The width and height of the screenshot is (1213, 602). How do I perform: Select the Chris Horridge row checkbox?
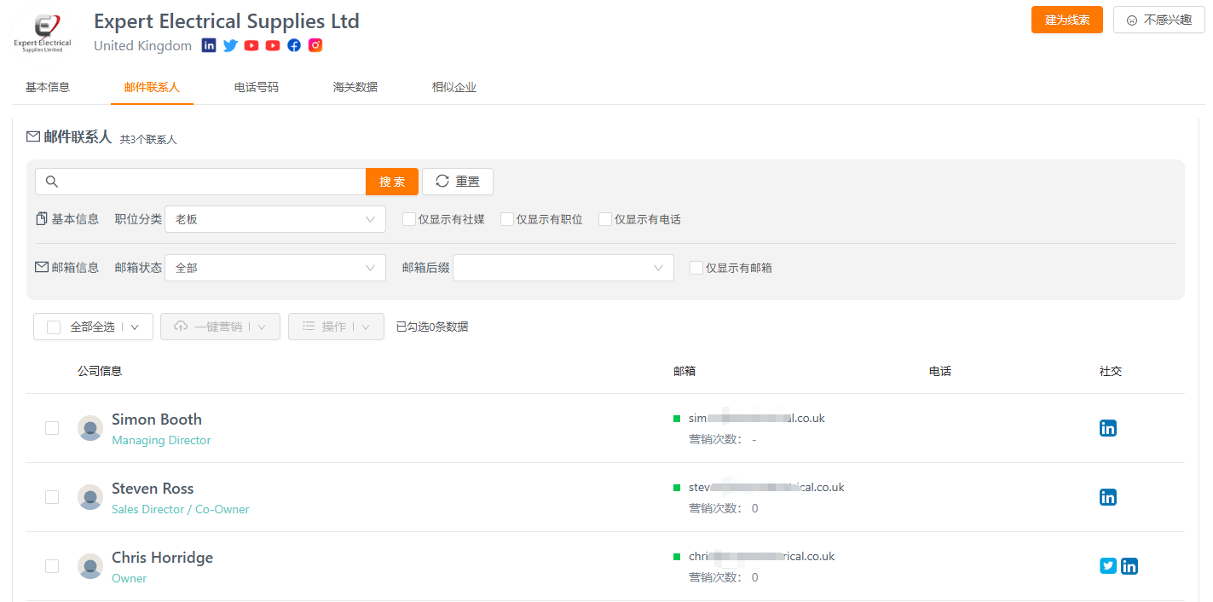(52, 566)
